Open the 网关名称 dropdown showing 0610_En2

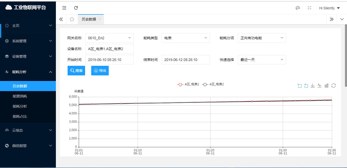109,38
